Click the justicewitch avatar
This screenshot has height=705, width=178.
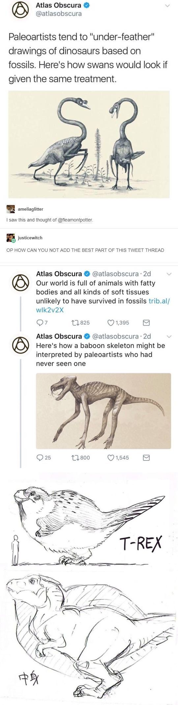11,238
